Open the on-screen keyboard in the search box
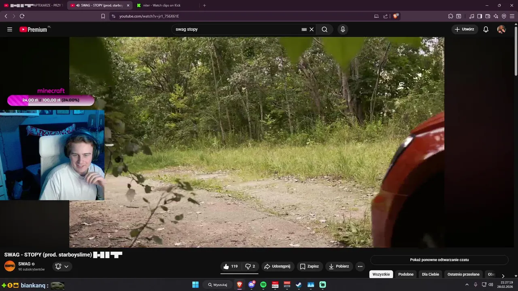518x291 pixels. [x=304, y=30]
